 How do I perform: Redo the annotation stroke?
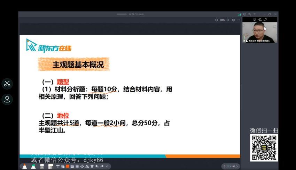tap(102, 167)
